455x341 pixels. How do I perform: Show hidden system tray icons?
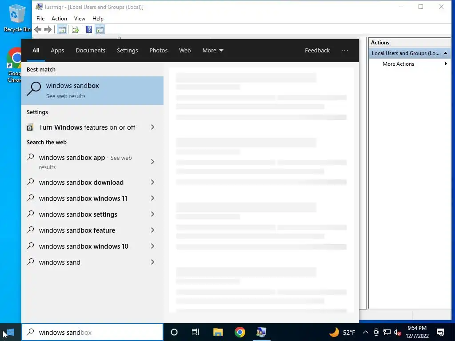(x=366, y=332)
